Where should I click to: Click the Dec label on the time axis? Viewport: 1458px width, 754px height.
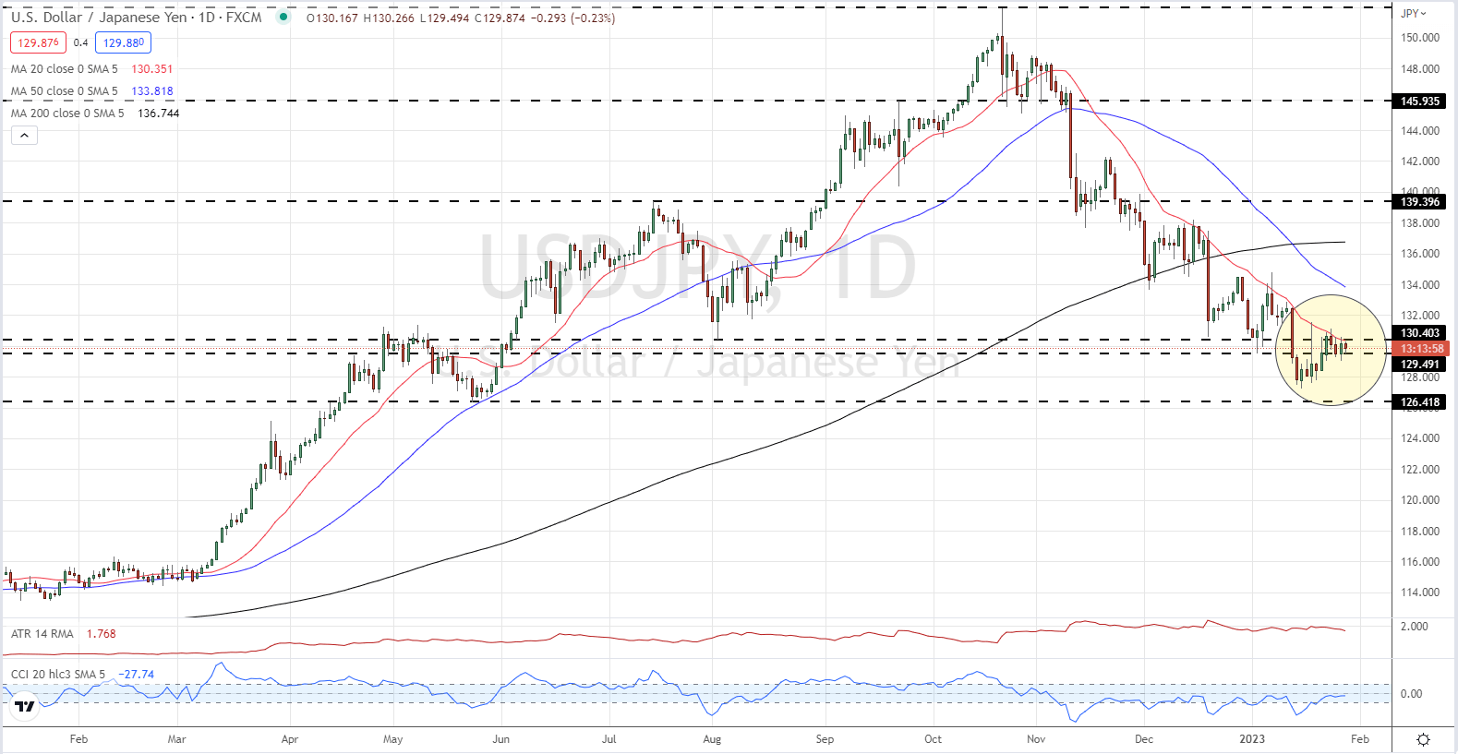[1144, 739]
